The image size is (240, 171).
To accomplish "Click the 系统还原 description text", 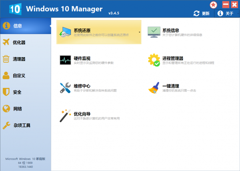I will (101, 35).
